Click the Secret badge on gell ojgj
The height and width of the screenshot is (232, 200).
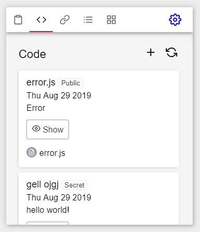[x=74, y=185]
